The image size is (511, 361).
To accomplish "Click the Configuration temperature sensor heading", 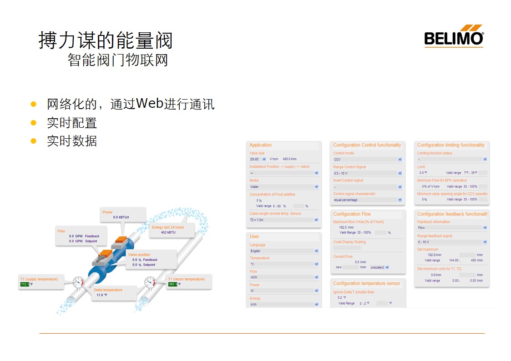I will point(367,284).
